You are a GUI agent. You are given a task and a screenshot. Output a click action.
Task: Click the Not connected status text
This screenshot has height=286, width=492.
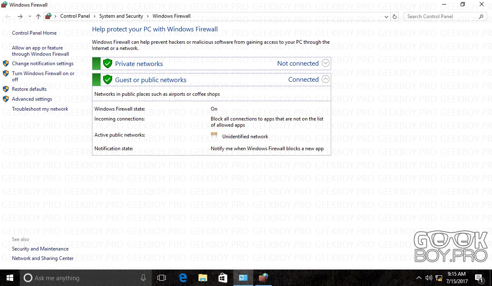coord(298,64)
